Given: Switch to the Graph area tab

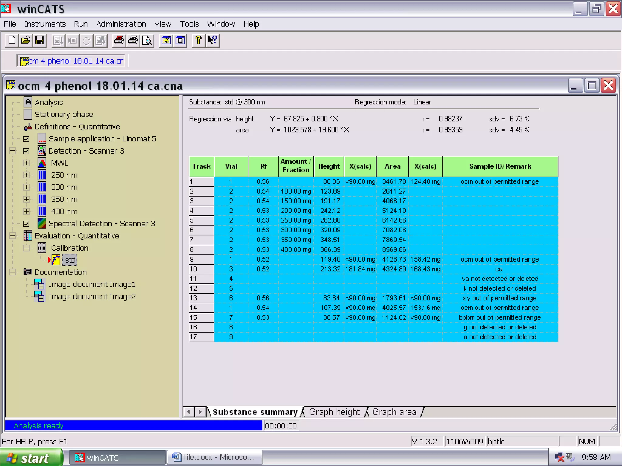Looking at the screenshot, I should click(394, 412).
